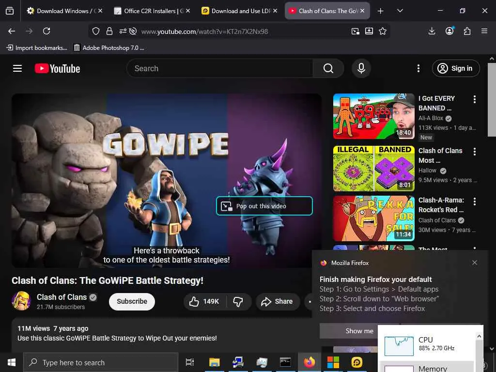Like the GoWiPE video
Image resolution: width=496 pixels, height=372 pixels.
click(205, 301)
